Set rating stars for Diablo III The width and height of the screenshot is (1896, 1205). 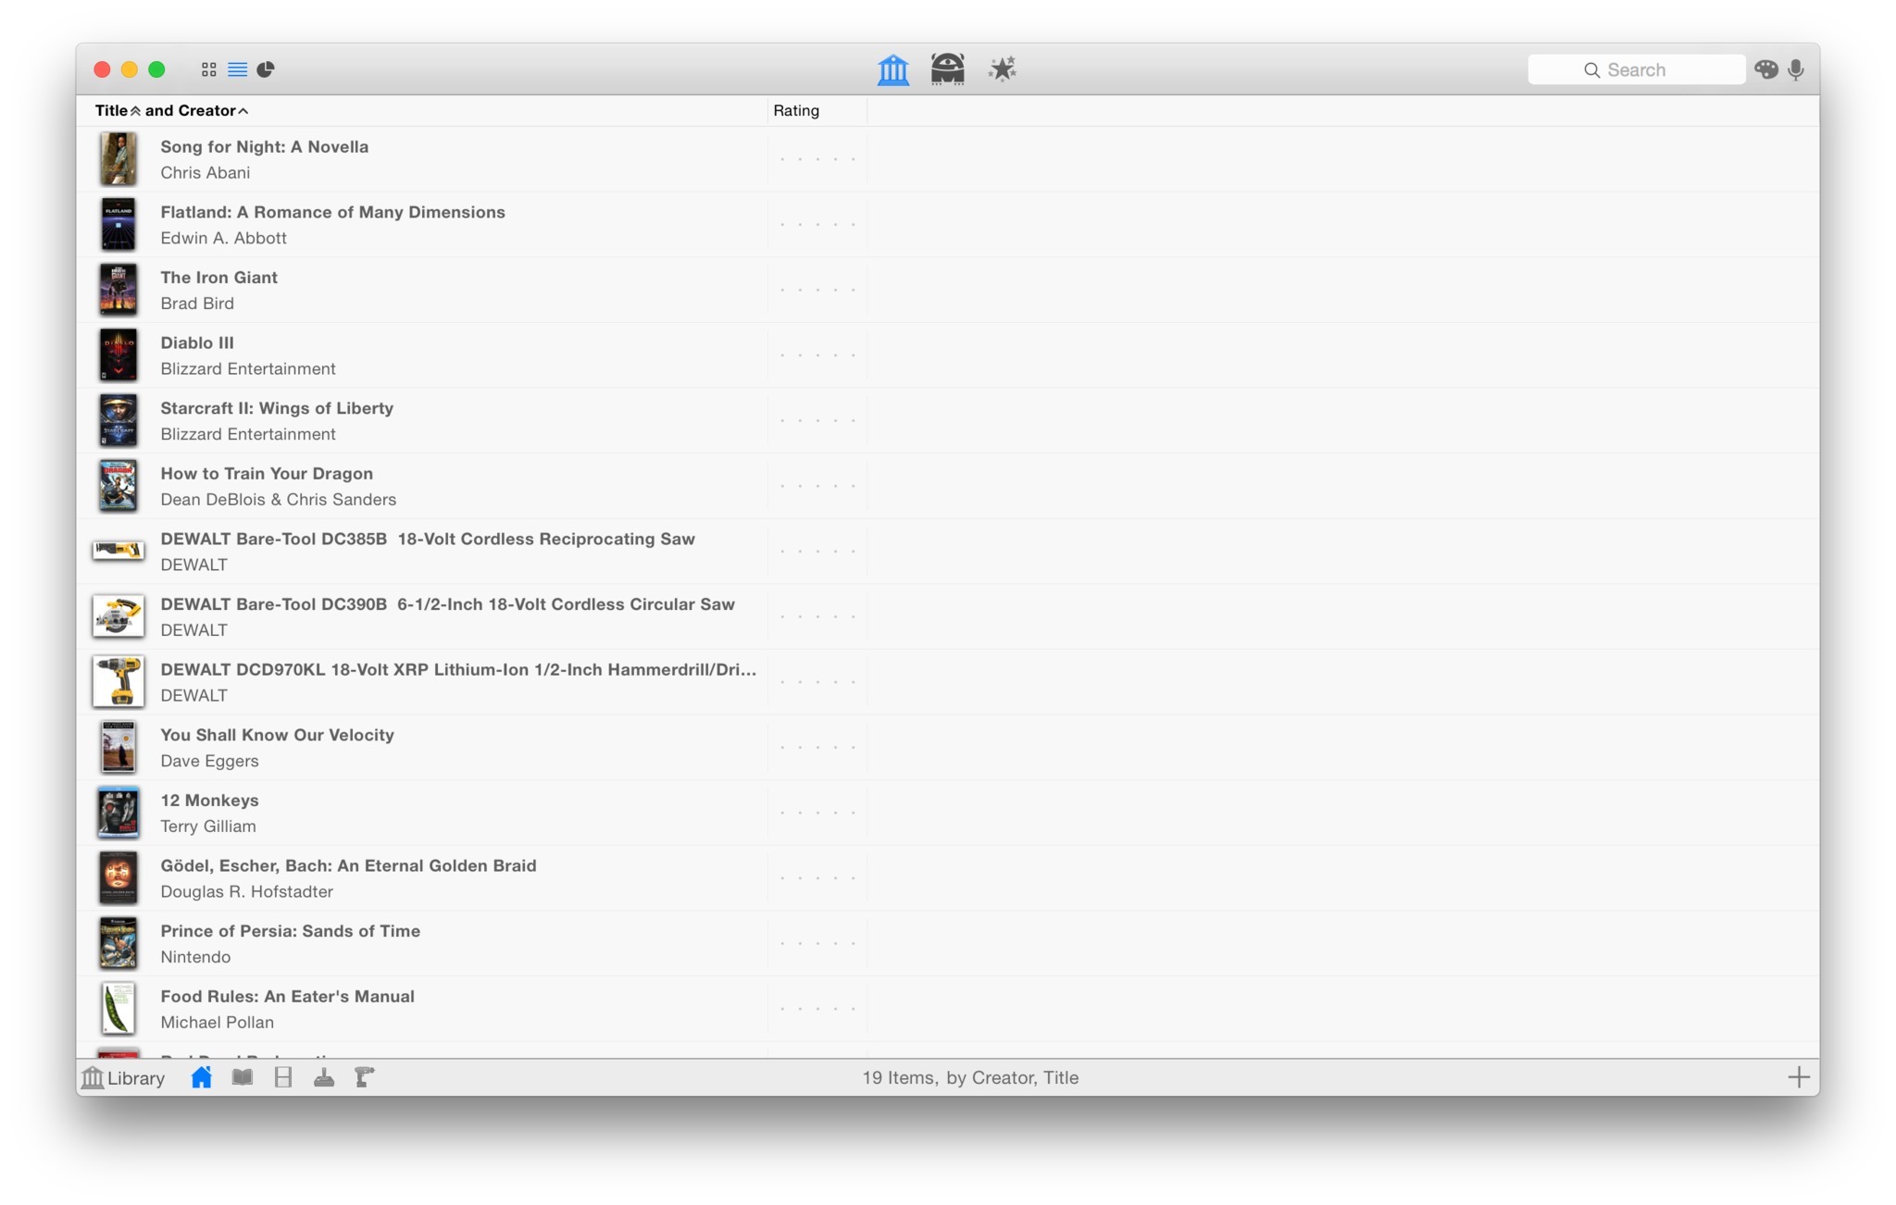click(x=817, y=355)
